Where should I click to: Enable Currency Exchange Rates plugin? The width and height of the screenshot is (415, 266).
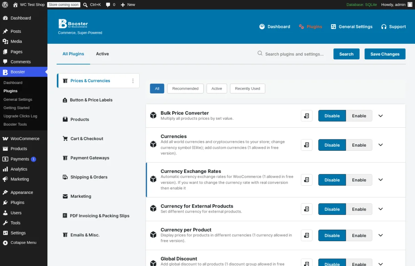coord(359,180)
